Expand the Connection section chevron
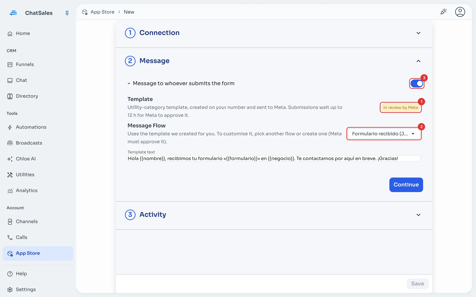Screen dimensions: 476x297 418,33
